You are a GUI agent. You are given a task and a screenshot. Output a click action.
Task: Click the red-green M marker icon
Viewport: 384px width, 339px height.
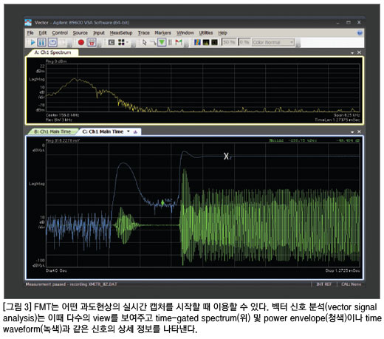tap(179, 42)
